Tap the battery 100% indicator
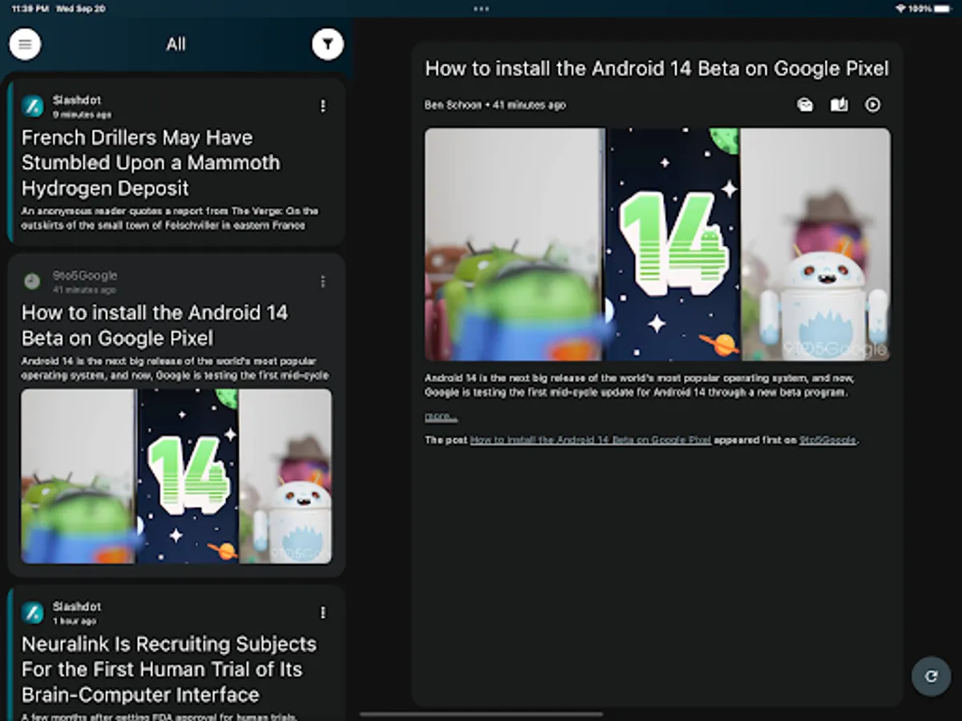This screenshot has height=721, width=962. (x=929, y=8)
